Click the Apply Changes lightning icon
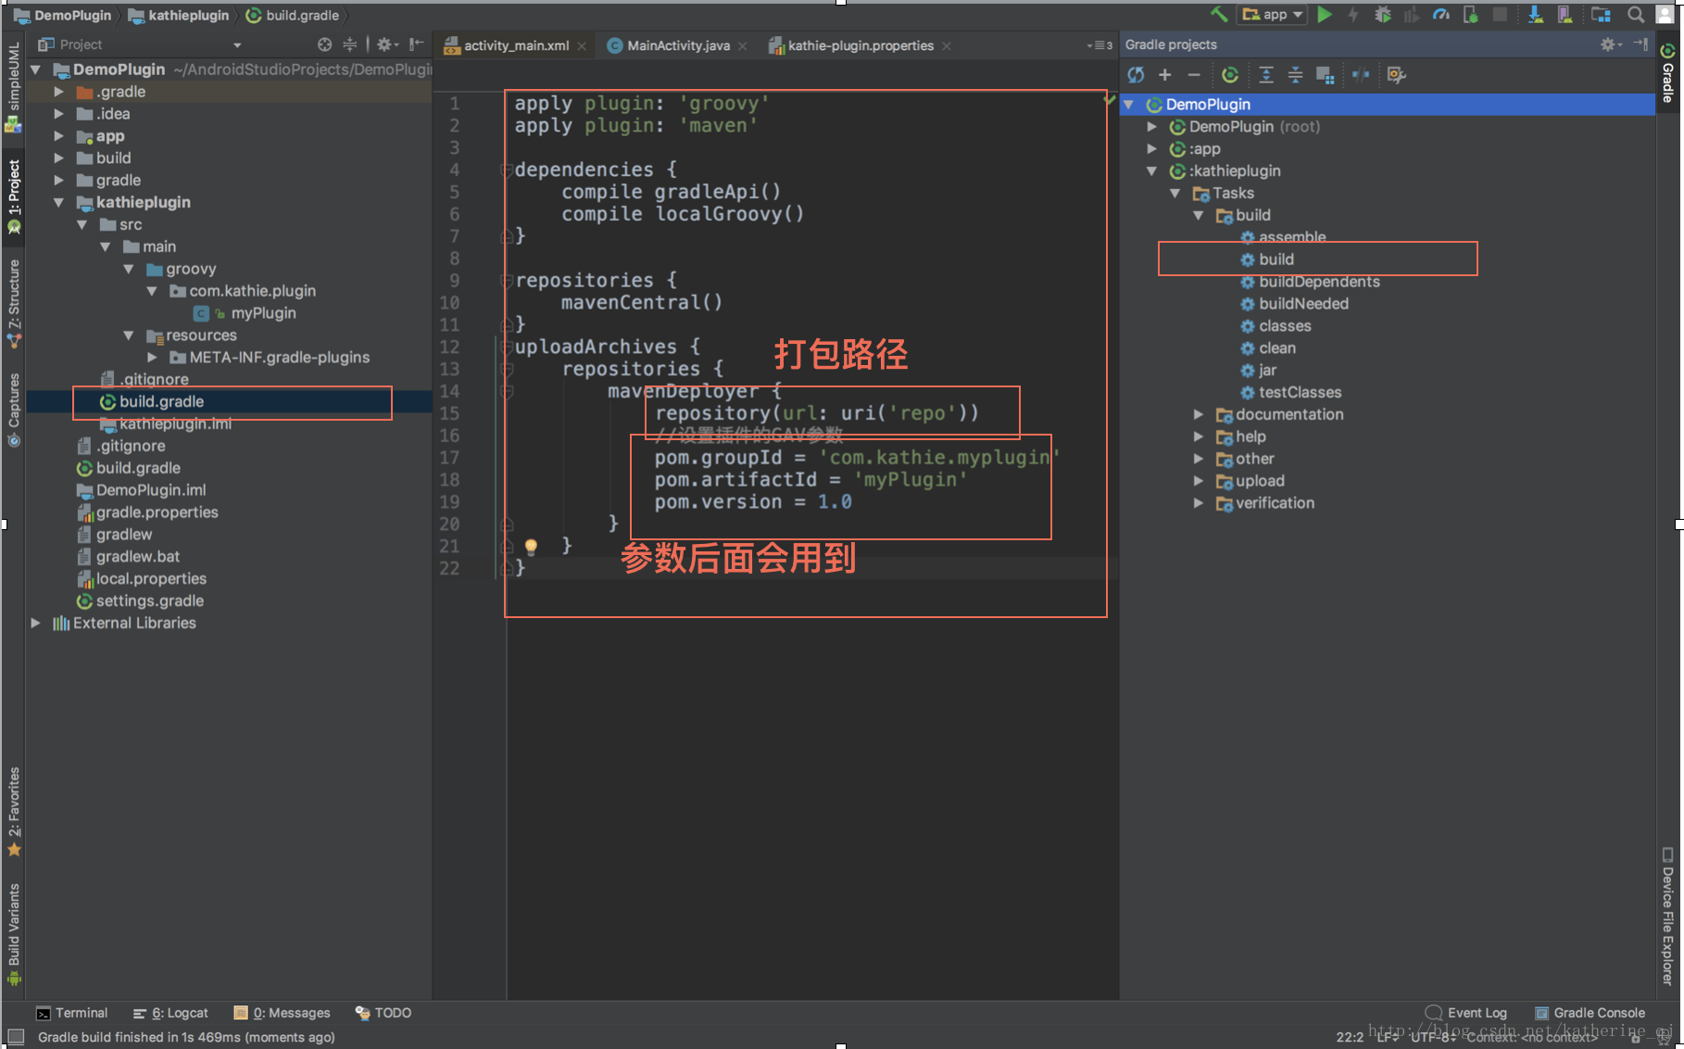Viewport: 1684px width, 1049px height. (x=1353, y=14)
